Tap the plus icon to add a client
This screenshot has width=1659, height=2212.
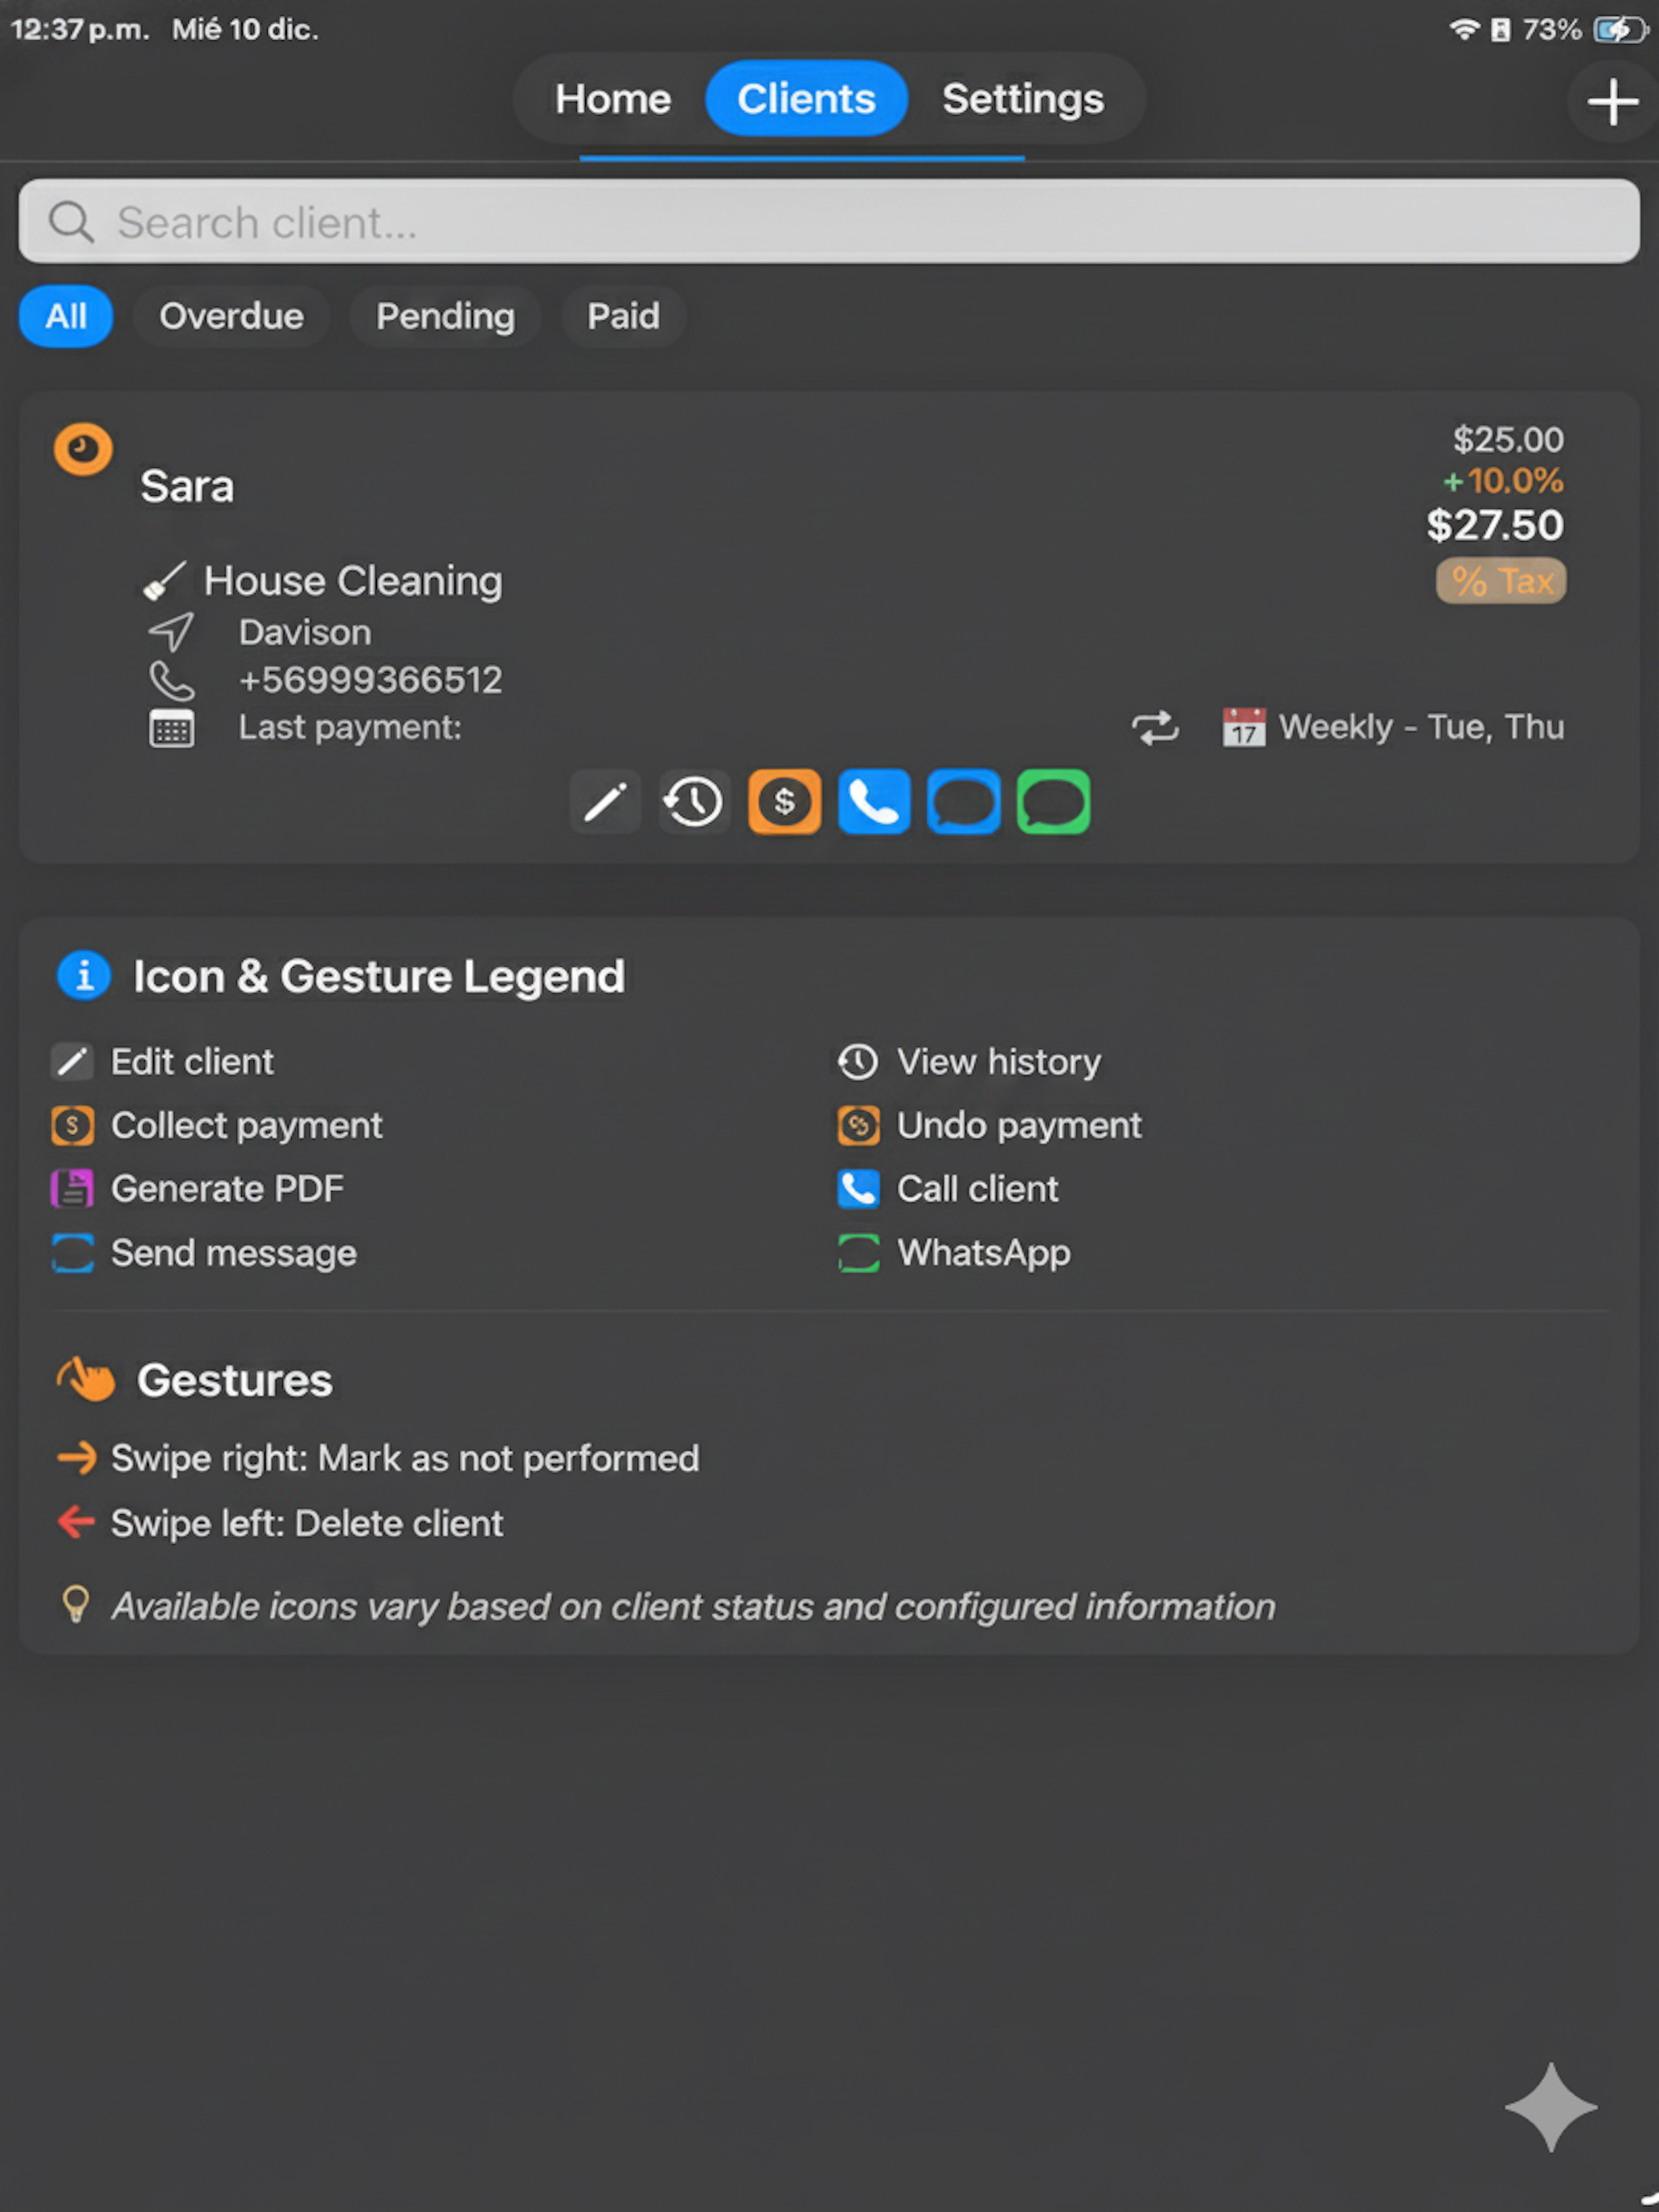[1612, 102]
